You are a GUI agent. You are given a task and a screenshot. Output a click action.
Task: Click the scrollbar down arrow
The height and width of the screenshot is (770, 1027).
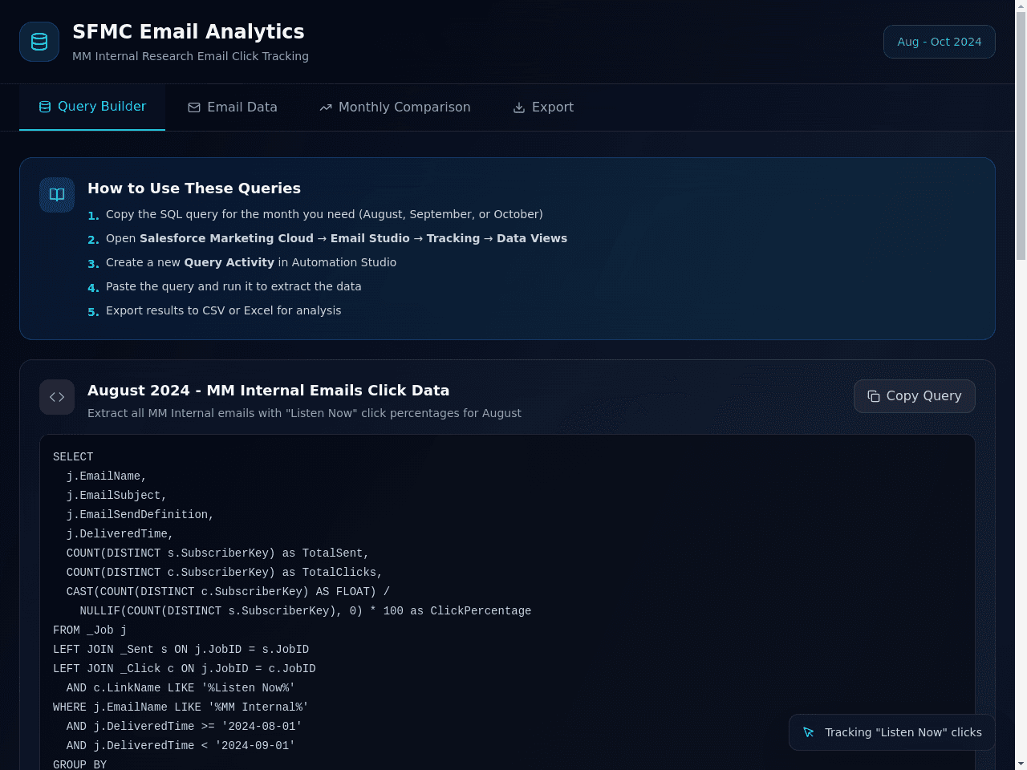click(1021, 764)
